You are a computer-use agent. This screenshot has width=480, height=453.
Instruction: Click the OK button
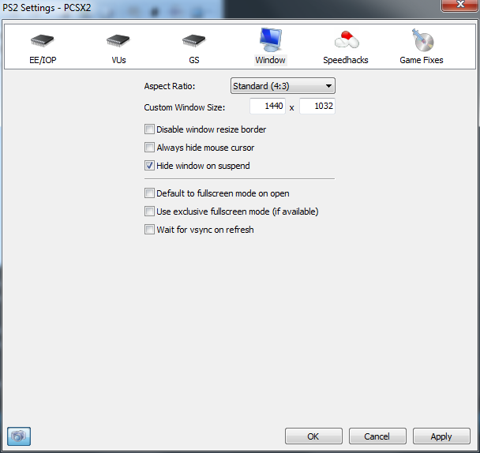coord(313,436)
